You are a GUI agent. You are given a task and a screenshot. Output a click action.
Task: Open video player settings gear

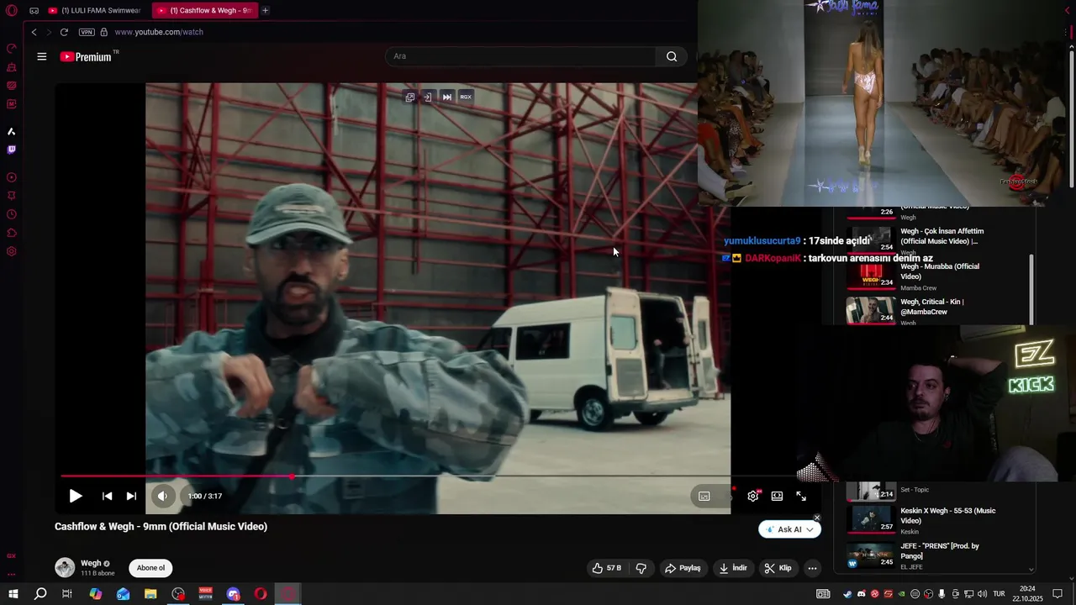(x=753, y=496)
